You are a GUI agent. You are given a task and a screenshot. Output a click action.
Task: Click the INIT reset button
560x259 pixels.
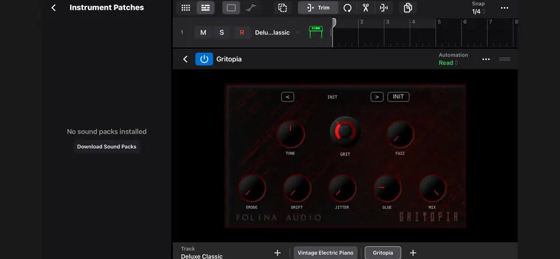point(398,97)
